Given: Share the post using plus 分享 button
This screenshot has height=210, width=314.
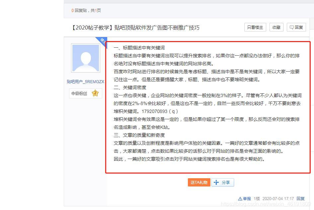Looking at the screenshot, I should point(223,182).
